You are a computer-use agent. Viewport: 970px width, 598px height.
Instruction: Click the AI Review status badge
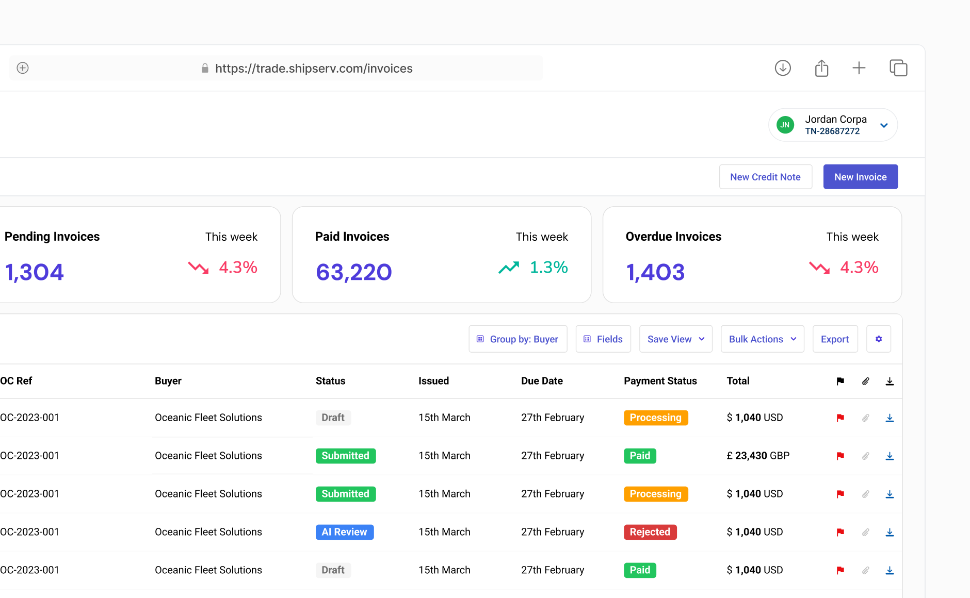[345, 532]
